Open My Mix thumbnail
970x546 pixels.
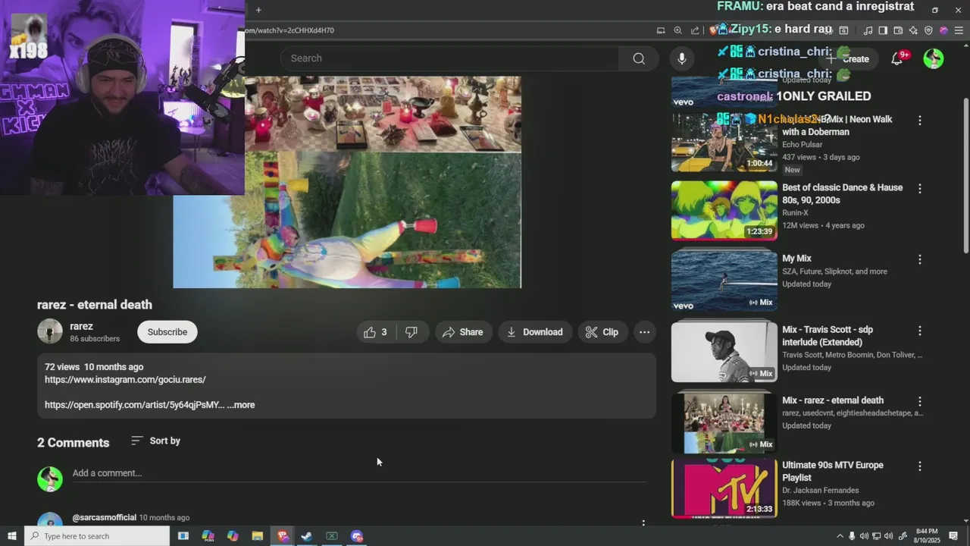point(724,280)
